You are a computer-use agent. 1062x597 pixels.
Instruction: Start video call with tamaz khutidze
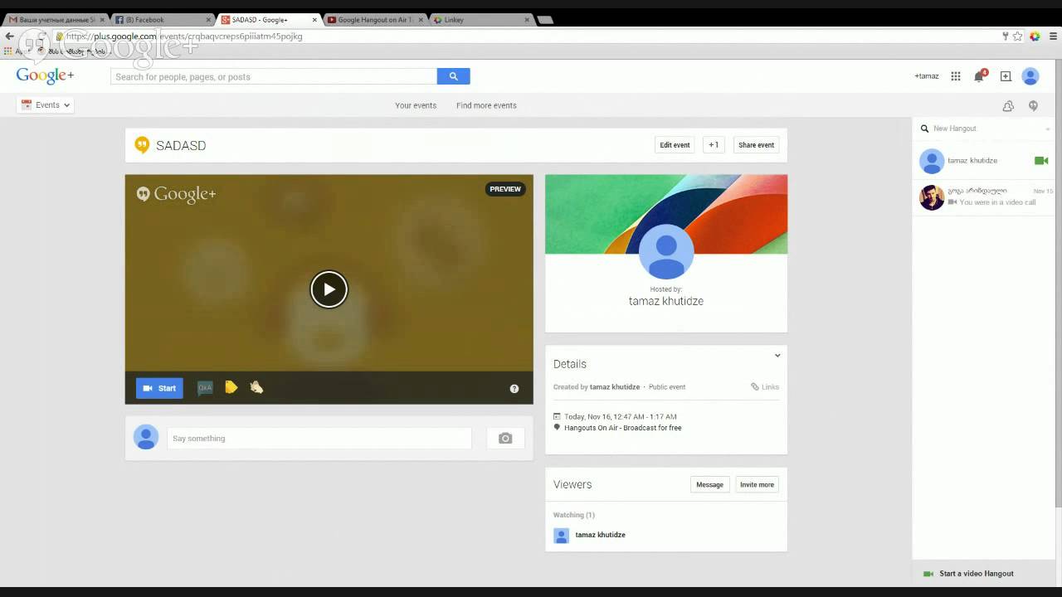[x=1041, y=161]
